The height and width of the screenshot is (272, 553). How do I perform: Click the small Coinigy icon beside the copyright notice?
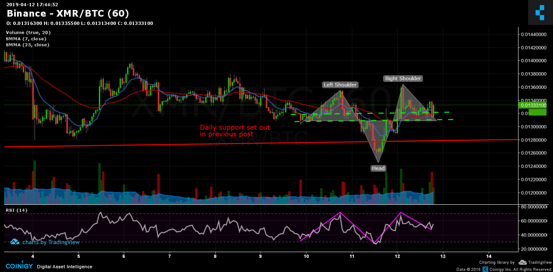click(485, 269)
